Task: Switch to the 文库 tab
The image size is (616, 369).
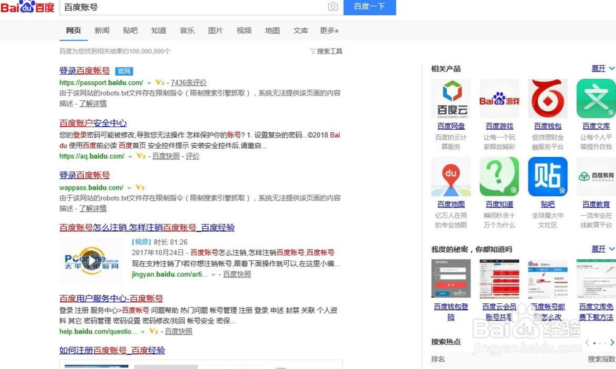Action: 301,31
